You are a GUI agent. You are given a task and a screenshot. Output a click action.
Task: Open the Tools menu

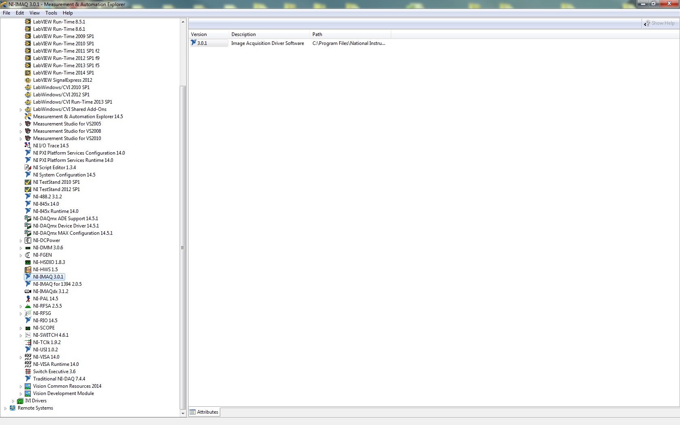pyautogui.click(x=51, y=13)
